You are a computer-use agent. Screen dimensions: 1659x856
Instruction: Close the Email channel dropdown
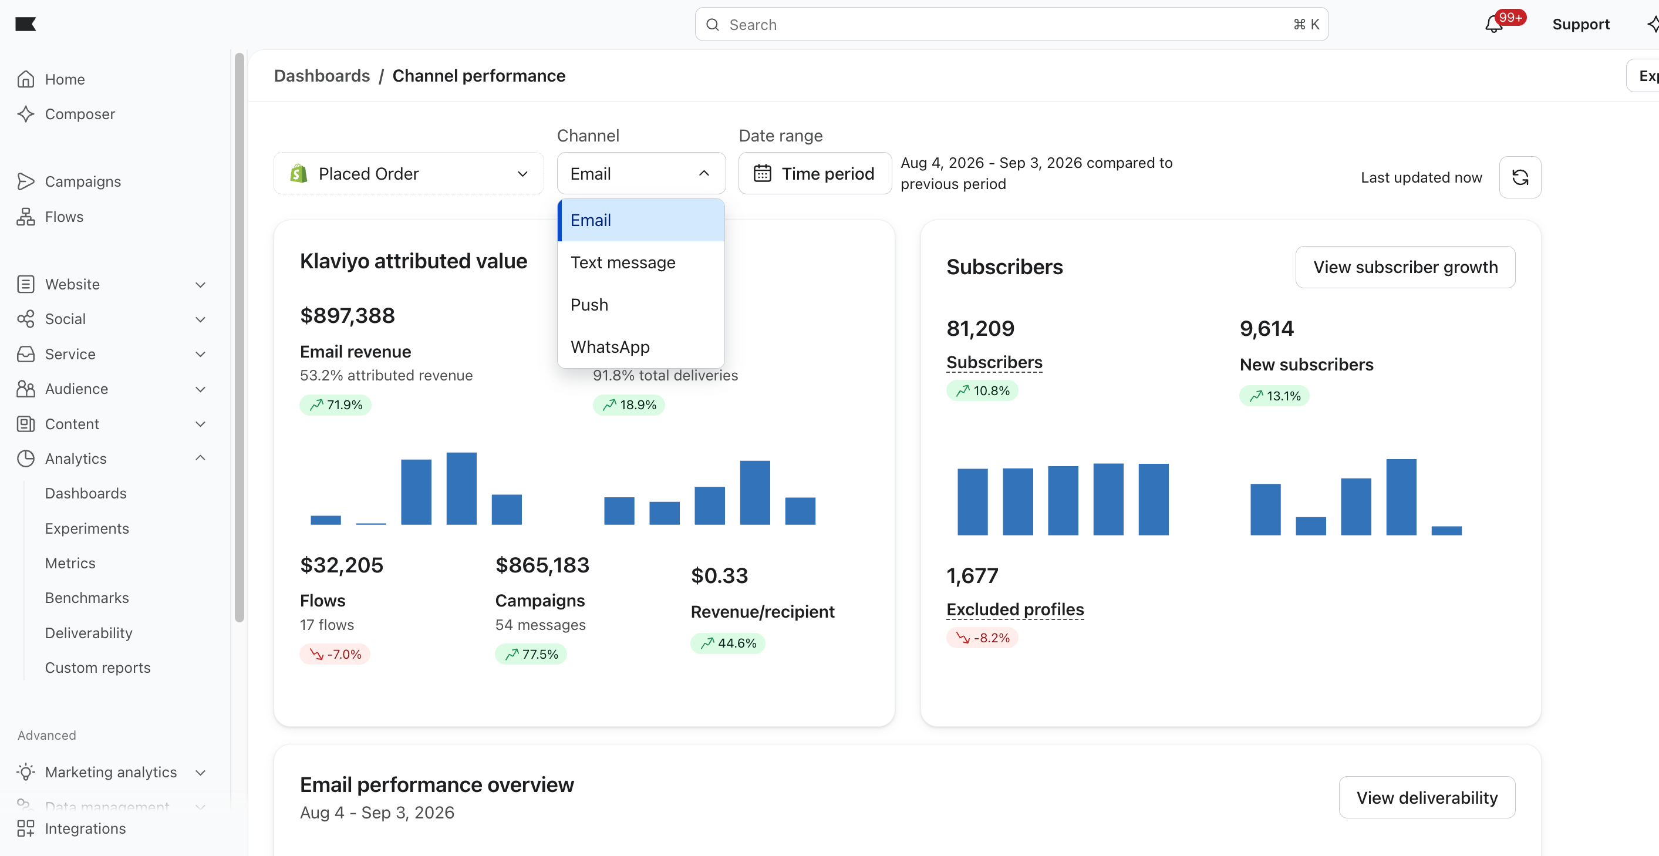(641, 173)
